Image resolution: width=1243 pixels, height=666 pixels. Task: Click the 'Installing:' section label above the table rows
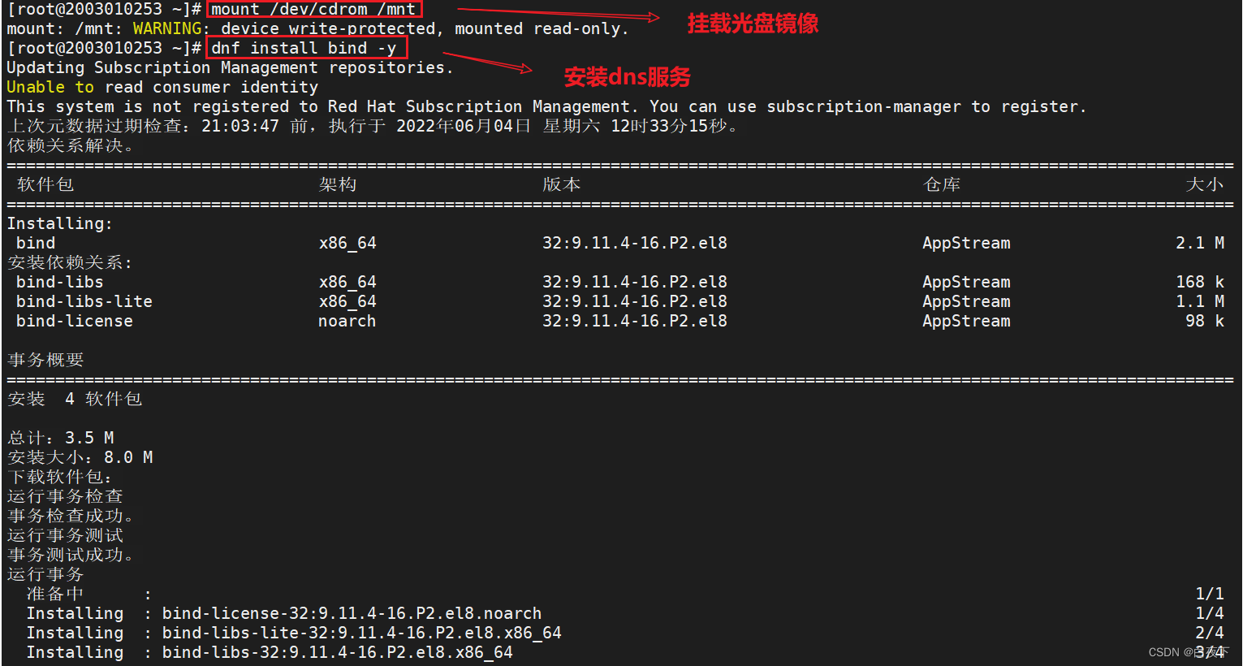tap(60, 223)
